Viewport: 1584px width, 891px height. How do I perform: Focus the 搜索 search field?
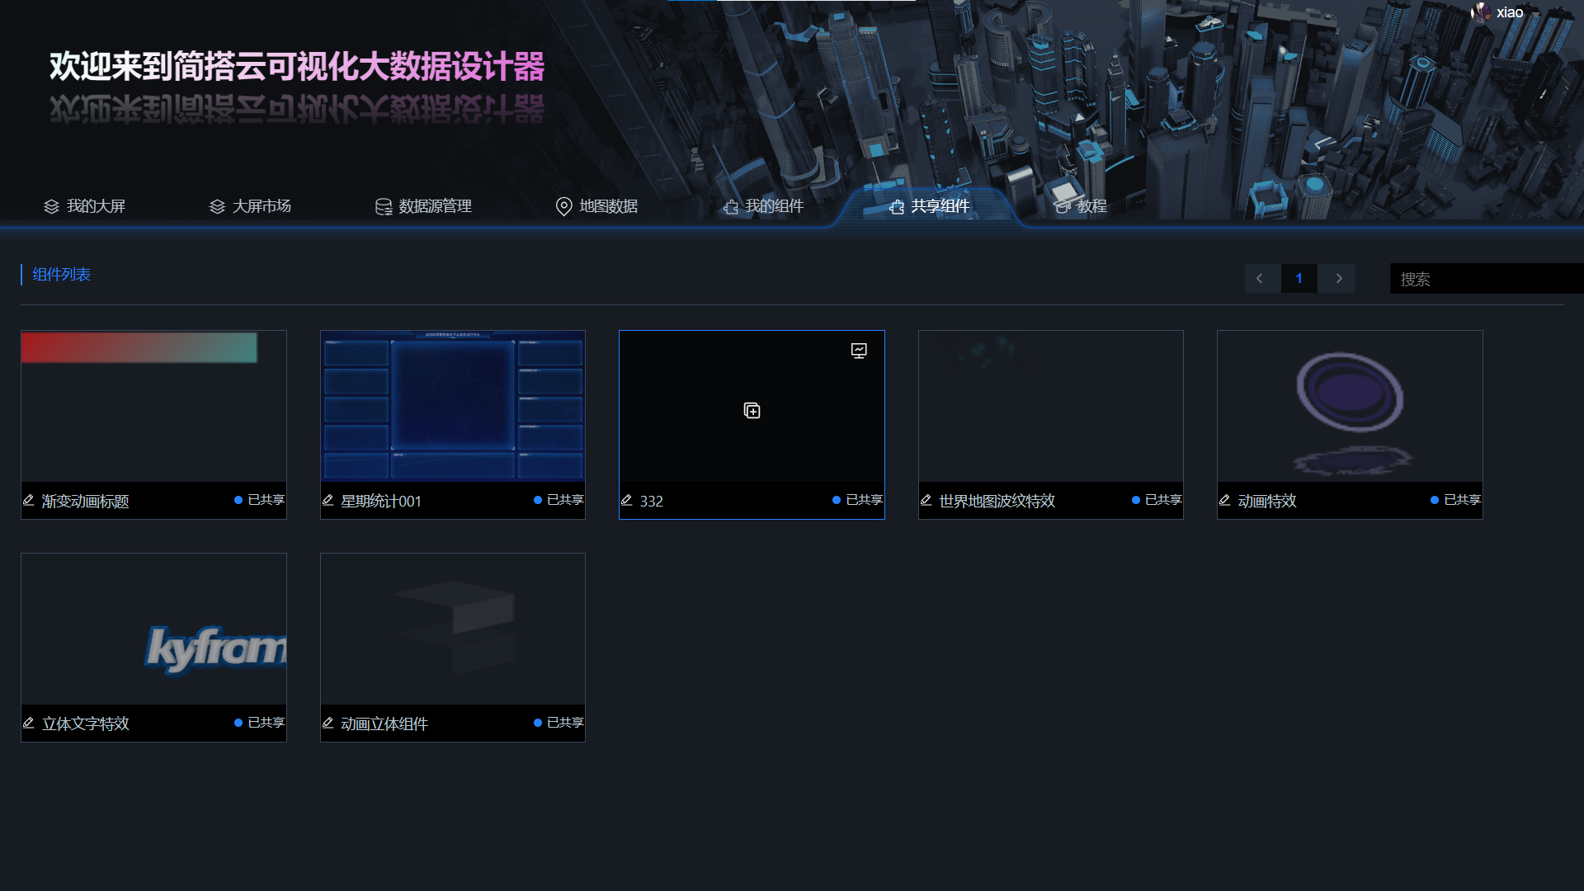pos(1485,279)
